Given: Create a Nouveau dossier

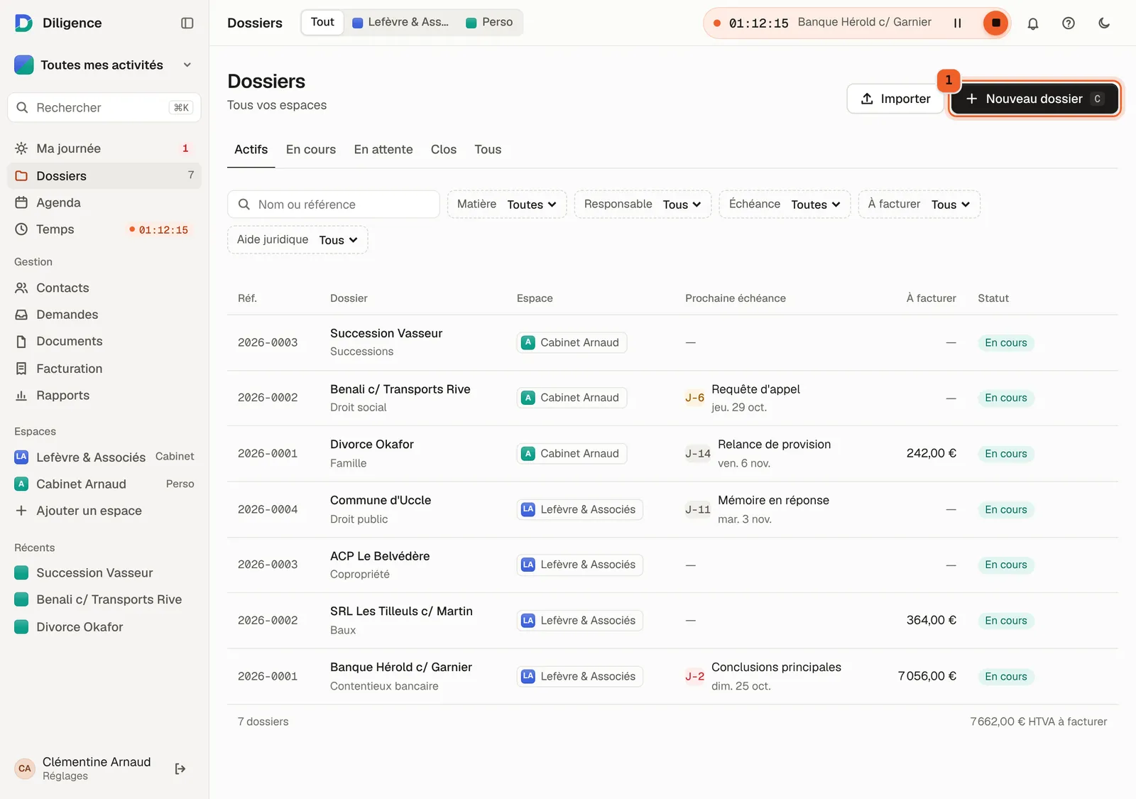Looking at the screenshot, I should (x=1034, y=99).
